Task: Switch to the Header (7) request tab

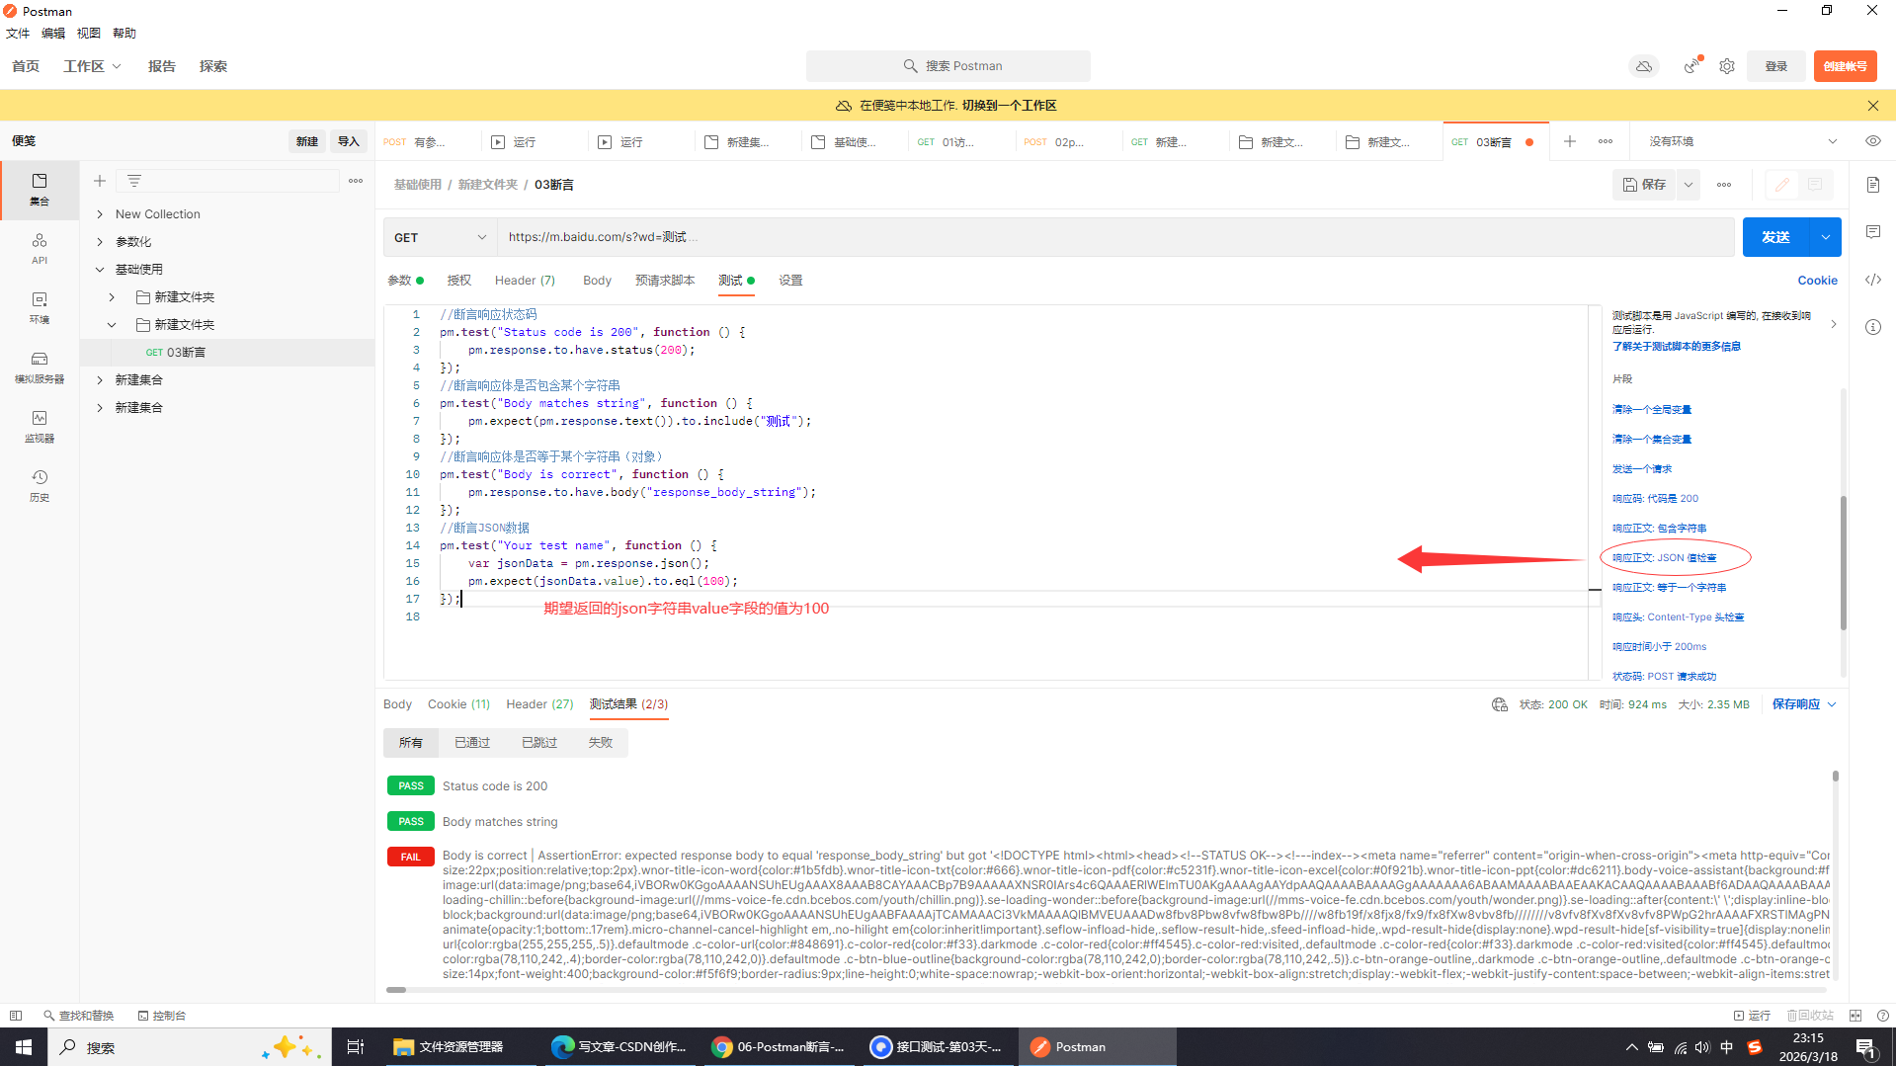Action: point(525,281)
